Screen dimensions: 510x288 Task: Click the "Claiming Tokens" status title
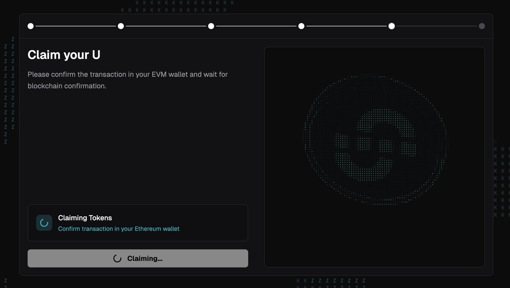pyautogui.click(x=85, y=218)
